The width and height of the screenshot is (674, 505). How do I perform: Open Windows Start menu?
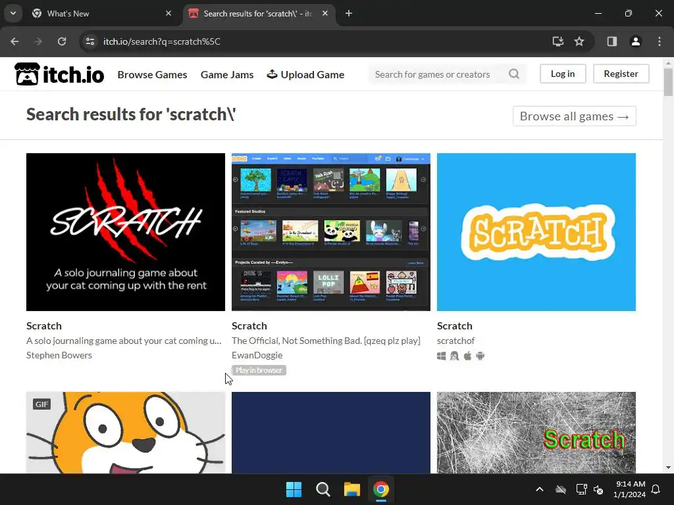(294, 489)
